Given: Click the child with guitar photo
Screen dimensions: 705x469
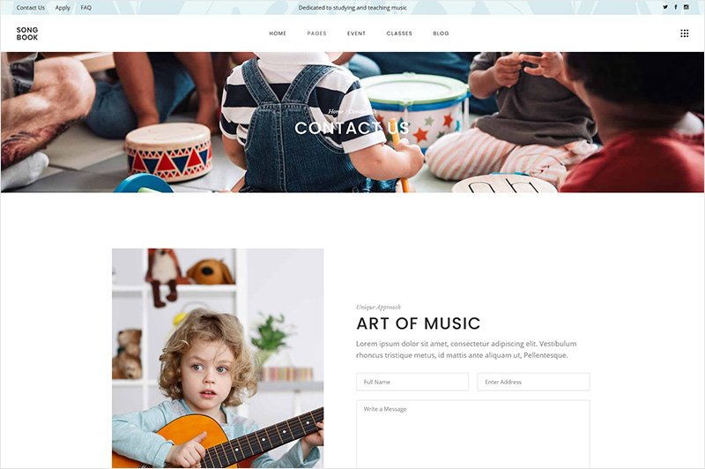Looking at the screenshot, I should tap(218, 359).
